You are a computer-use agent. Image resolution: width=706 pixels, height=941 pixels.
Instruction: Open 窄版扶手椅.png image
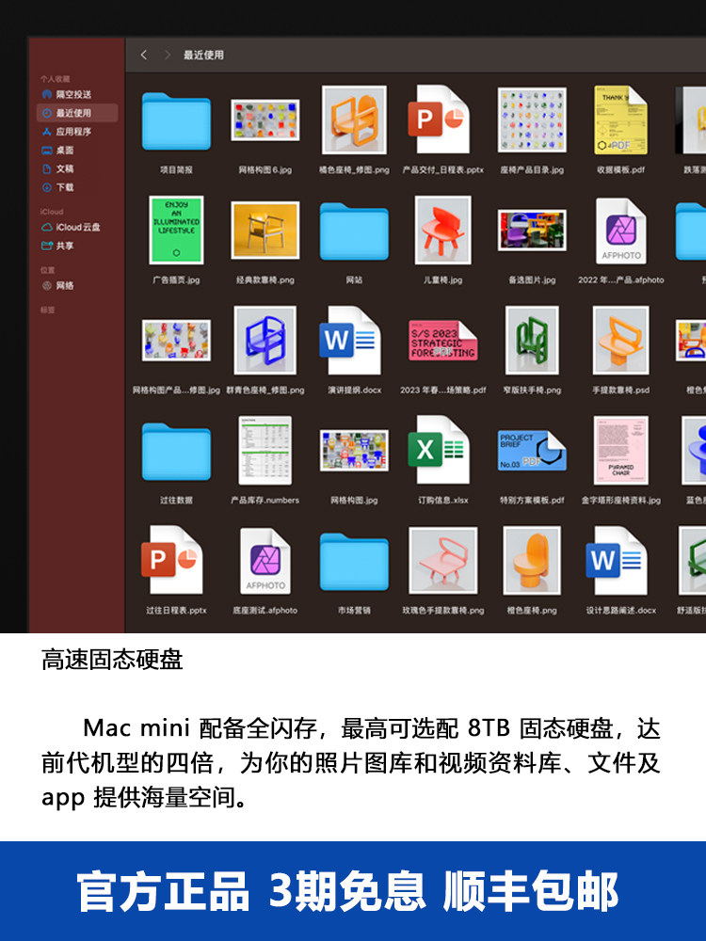(532, 341)
